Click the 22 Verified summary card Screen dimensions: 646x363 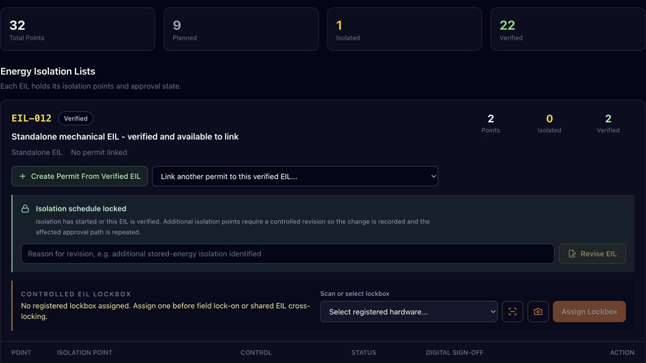567,29
